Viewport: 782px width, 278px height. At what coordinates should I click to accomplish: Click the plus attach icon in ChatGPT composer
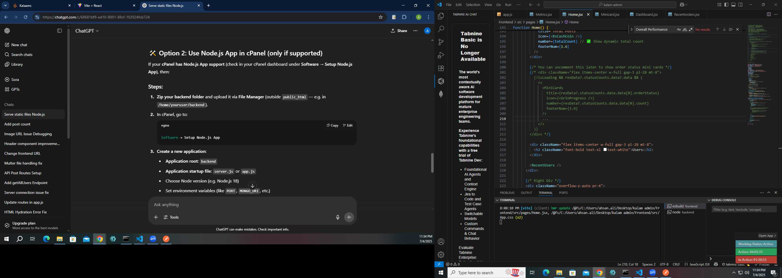(156, 217)
